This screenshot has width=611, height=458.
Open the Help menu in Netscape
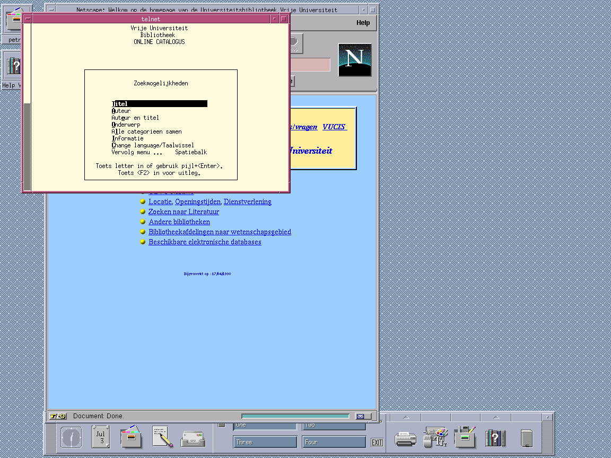[363, 23]
